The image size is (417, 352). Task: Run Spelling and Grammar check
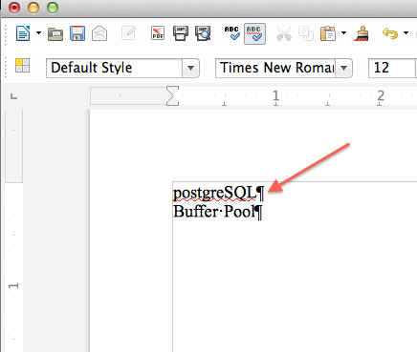232,33
